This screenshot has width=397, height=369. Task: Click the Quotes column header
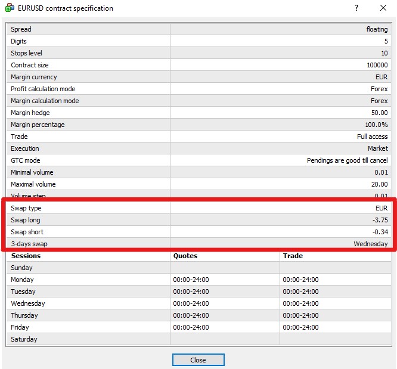[185, 256]
